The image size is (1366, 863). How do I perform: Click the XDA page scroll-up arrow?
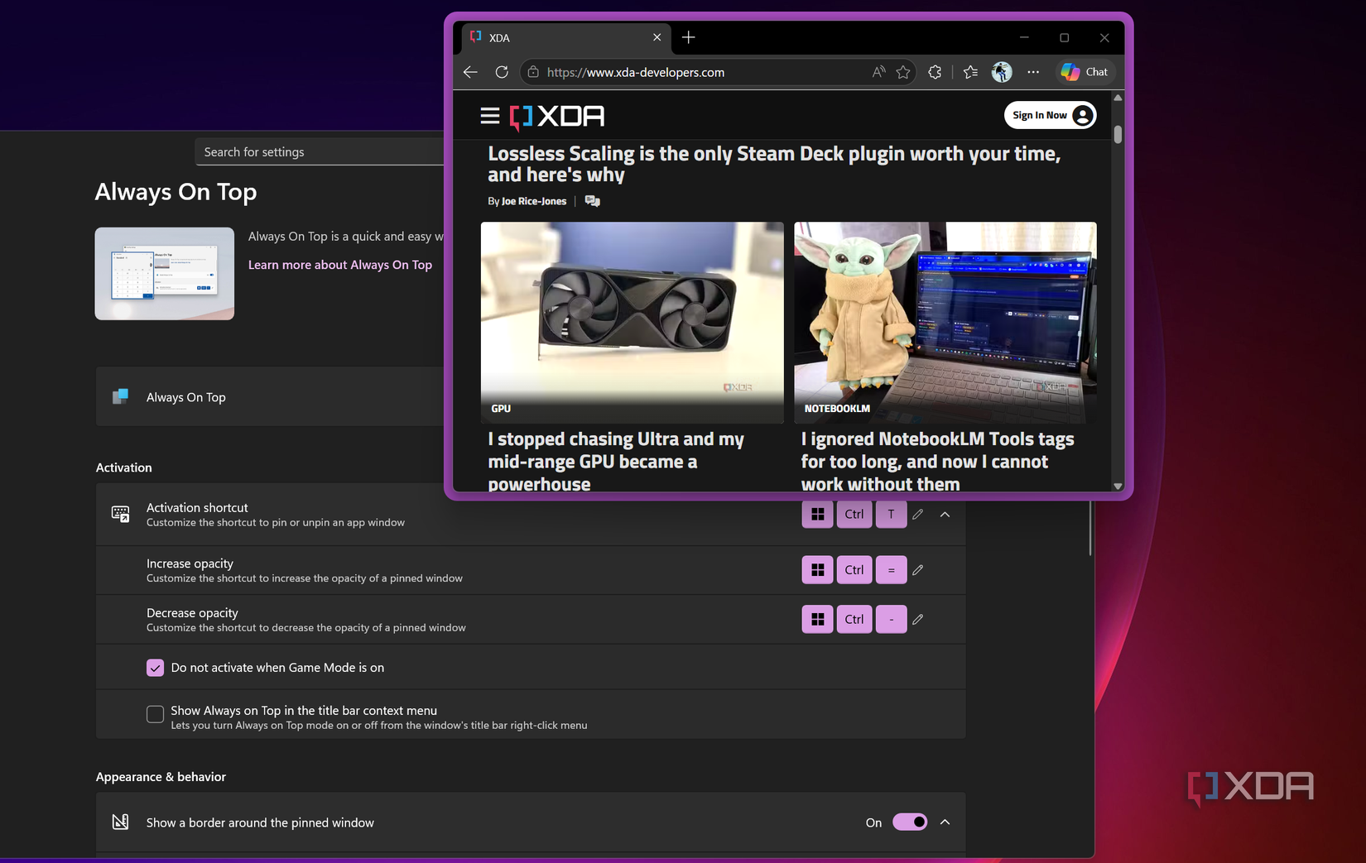pyautogui.click(x=1118, y=98)
